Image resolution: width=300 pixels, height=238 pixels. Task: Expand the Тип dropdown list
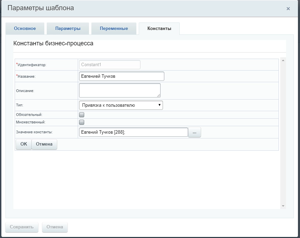pos(121,105)
